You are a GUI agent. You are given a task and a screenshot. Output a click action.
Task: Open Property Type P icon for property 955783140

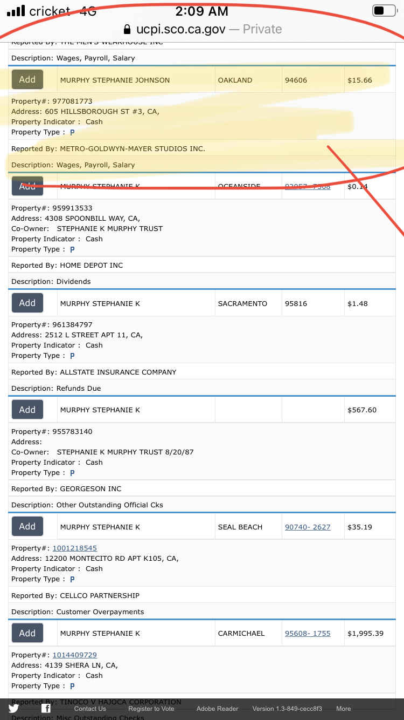72,473
